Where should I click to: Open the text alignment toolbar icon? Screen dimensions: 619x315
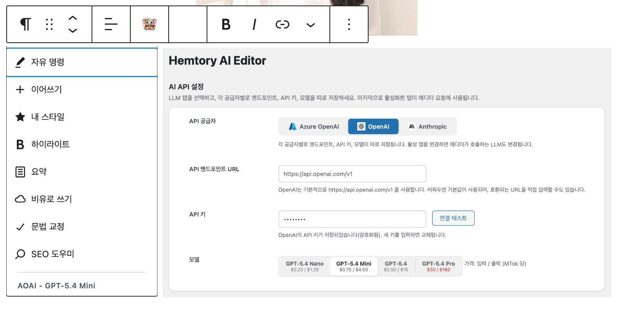[x=111, y=24]
